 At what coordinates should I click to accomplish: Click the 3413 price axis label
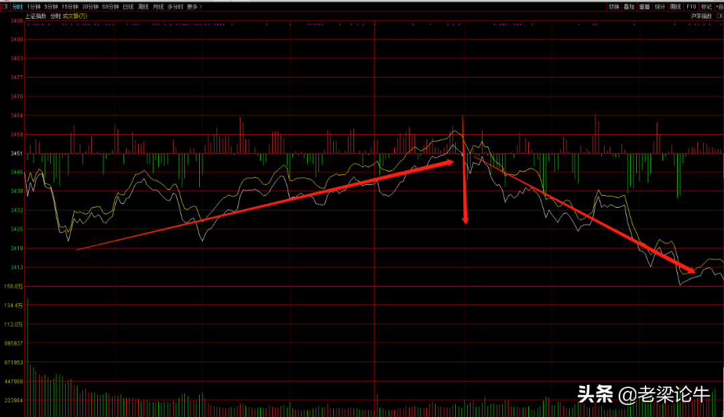17,267
